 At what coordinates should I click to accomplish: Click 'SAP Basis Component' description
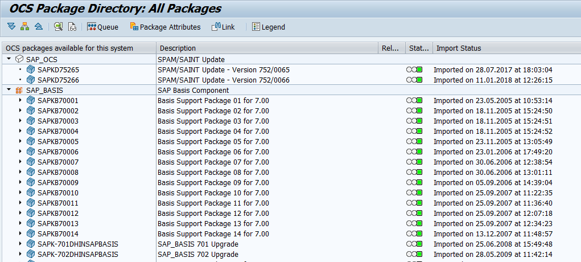[193, 90]
